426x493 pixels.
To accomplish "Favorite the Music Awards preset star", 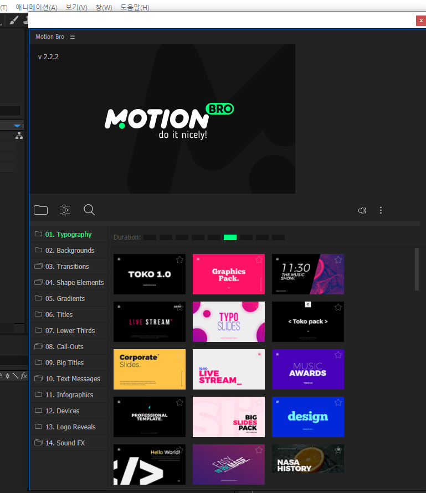I will tap(338, 355).
